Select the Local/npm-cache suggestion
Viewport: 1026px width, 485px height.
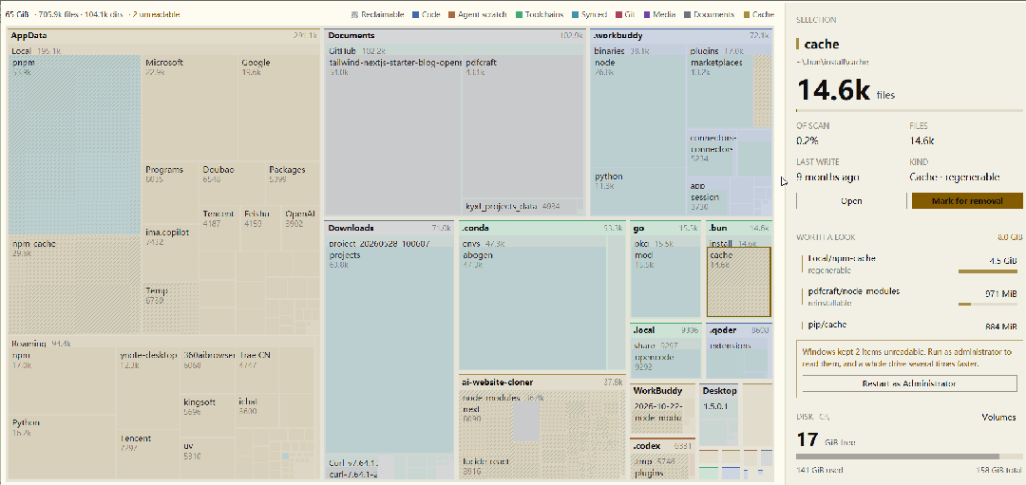coord(909,264)
